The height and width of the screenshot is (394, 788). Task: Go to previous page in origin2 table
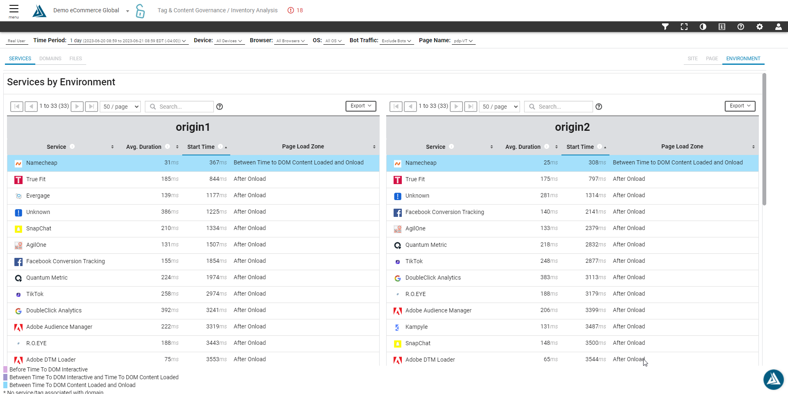click(410, 107)
